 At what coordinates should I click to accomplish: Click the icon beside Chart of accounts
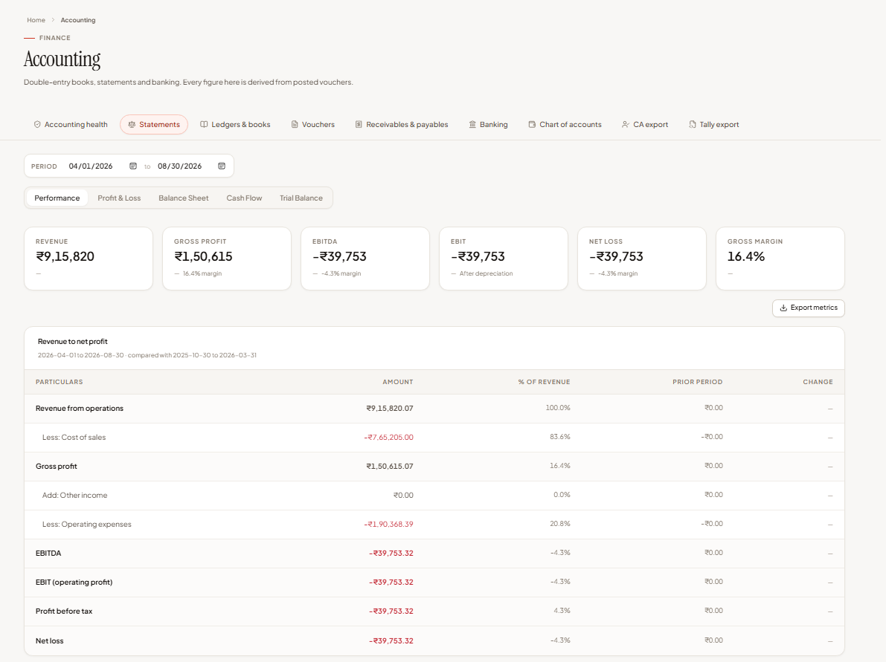tap(532, 124)
